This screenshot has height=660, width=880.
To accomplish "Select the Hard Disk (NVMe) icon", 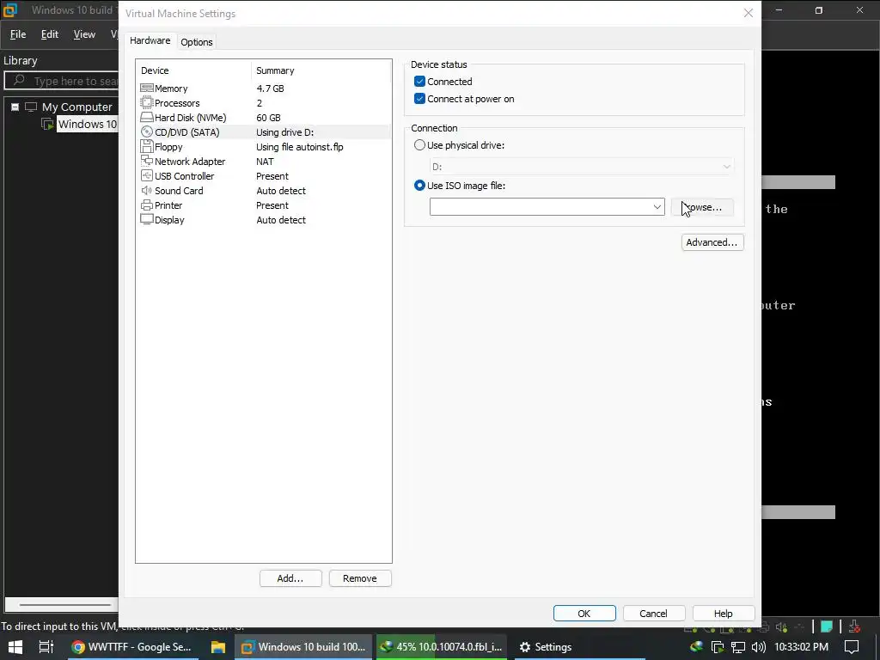I will [146, 117].
